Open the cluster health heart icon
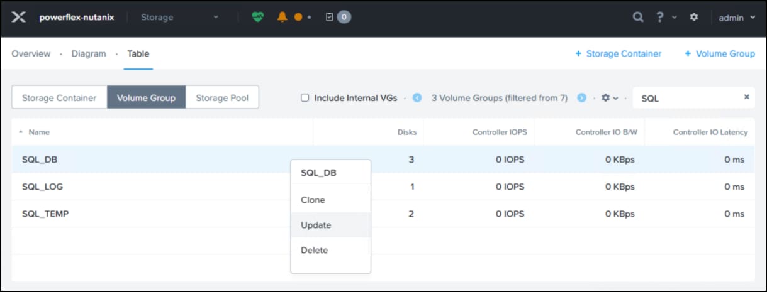 258,18
